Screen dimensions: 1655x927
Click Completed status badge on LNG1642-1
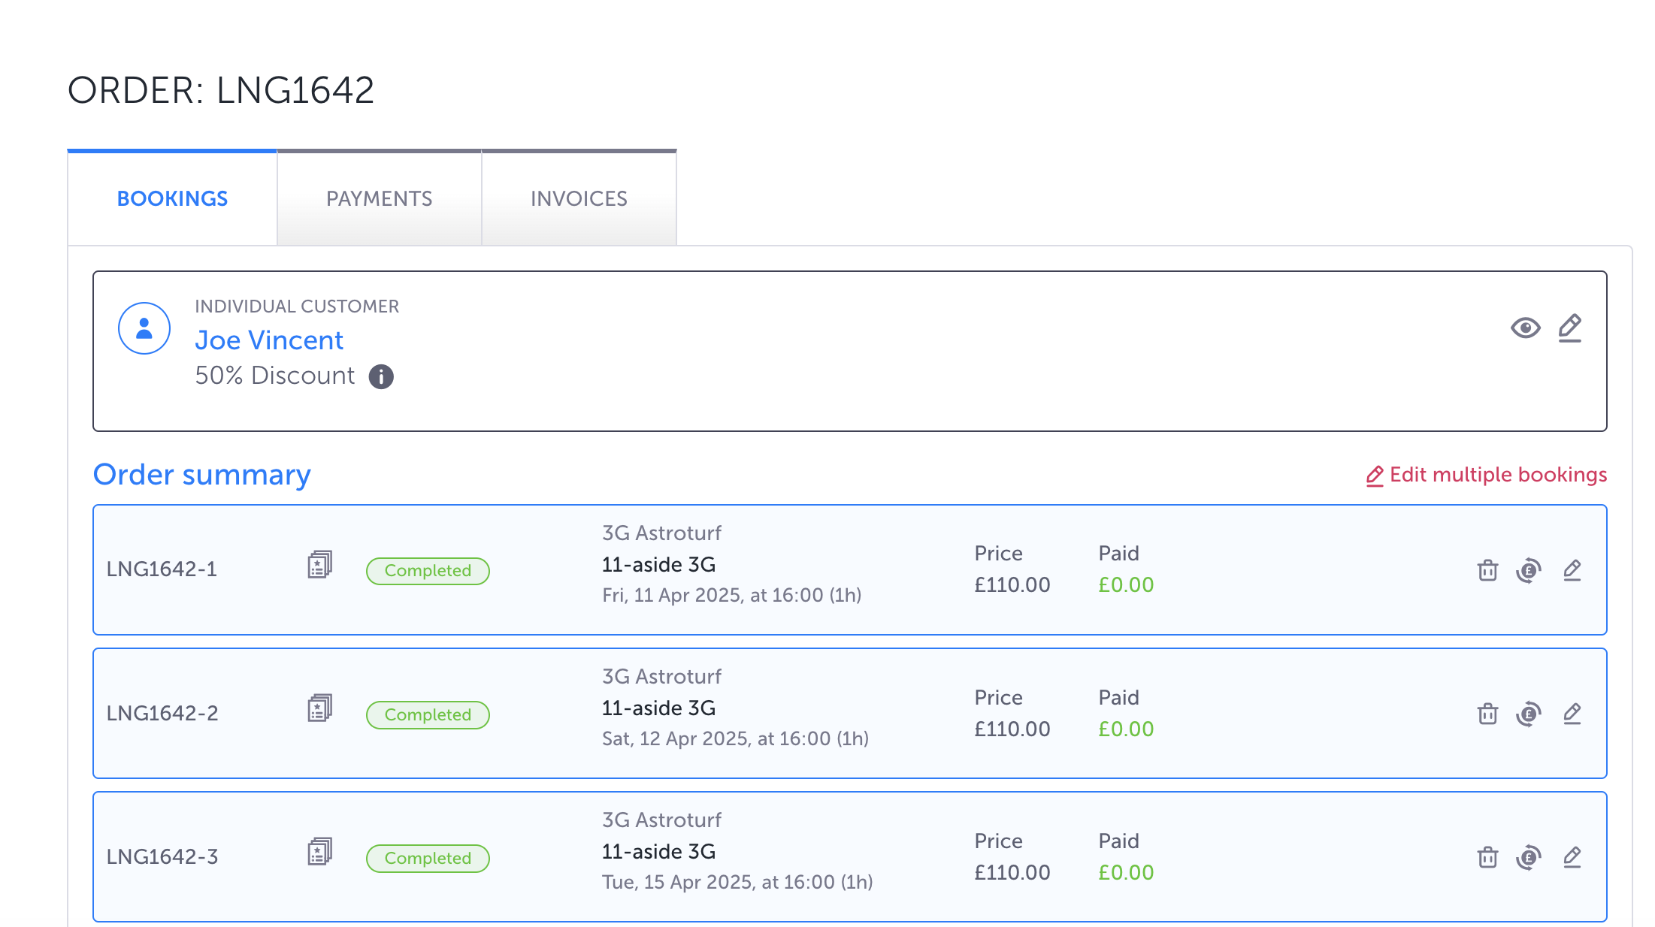(x=428, y=571)
